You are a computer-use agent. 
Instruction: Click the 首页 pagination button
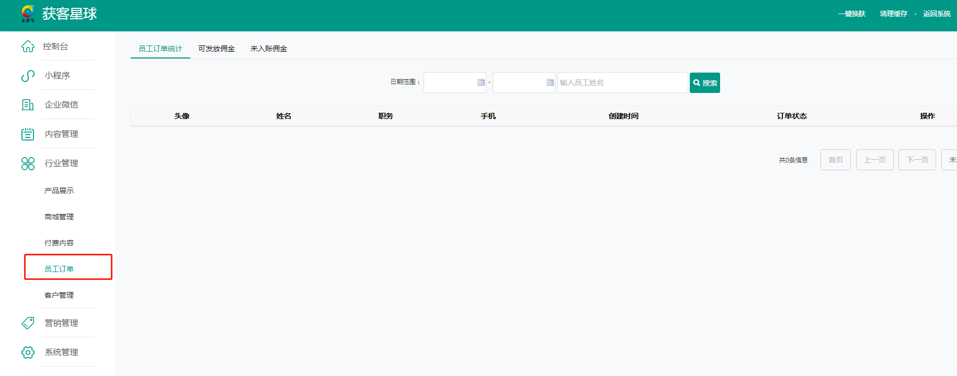[835, 160]
